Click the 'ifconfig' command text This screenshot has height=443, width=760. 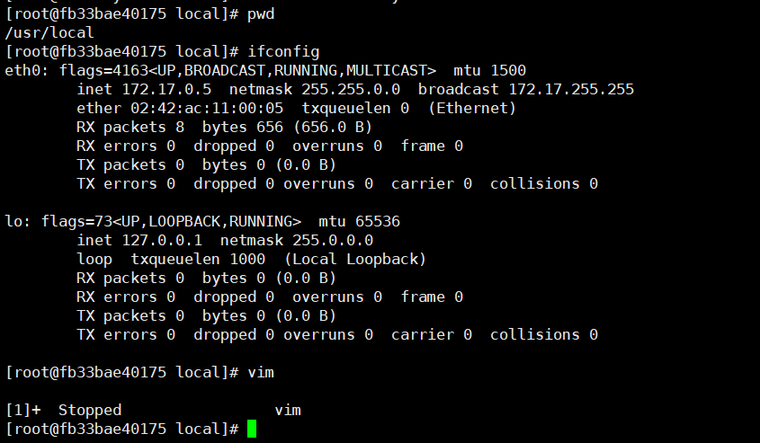pyautogui.click(x=283, y=52)
